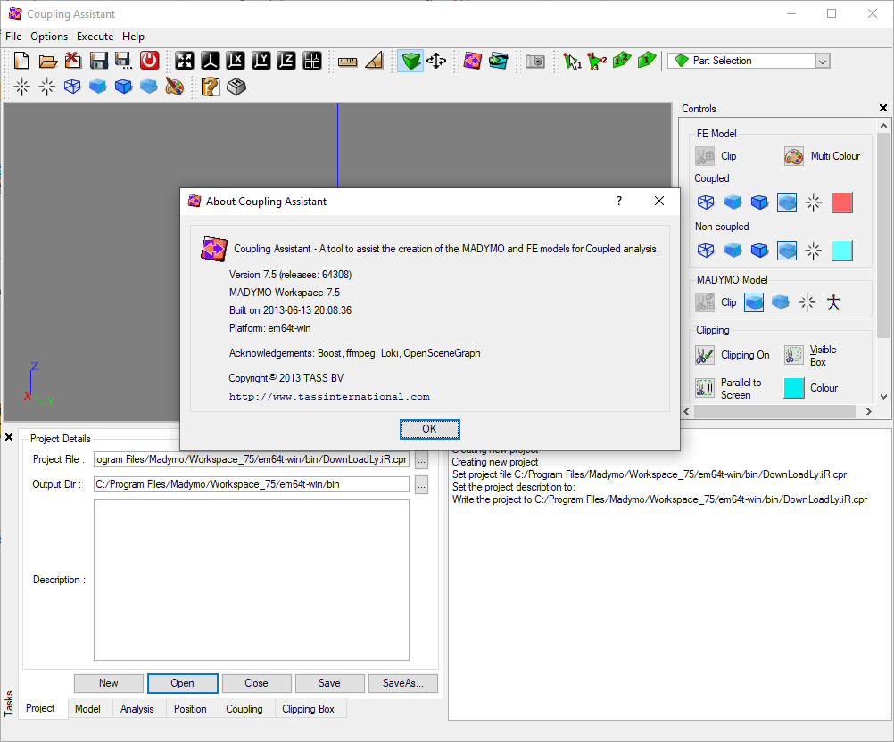Open the tassinternational.com link

[329, 397]
